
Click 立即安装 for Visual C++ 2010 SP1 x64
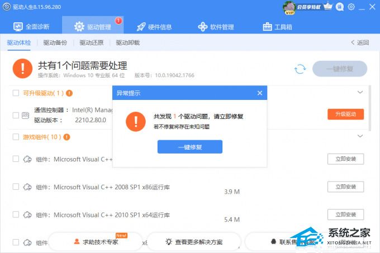[345, 214]
